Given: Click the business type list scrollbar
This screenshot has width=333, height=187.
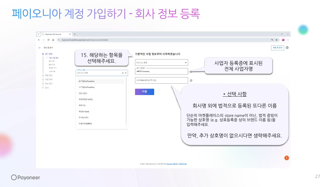Looking at the screenshot, I should point(126,100).
